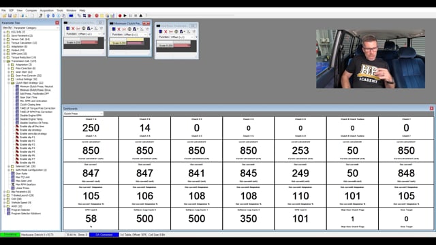436x245 pixels.
Task: Click globe icon in first Minimum Clutch window
Action: tap(83, 29)
